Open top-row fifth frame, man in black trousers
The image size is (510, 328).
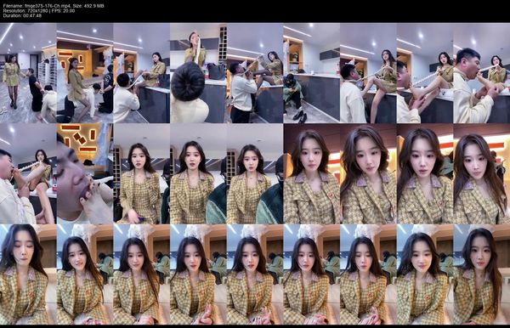255,73
